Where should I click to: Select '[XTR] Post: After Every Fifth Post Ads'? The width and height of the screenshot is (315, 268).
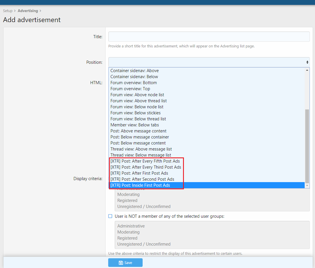(145, 161)
